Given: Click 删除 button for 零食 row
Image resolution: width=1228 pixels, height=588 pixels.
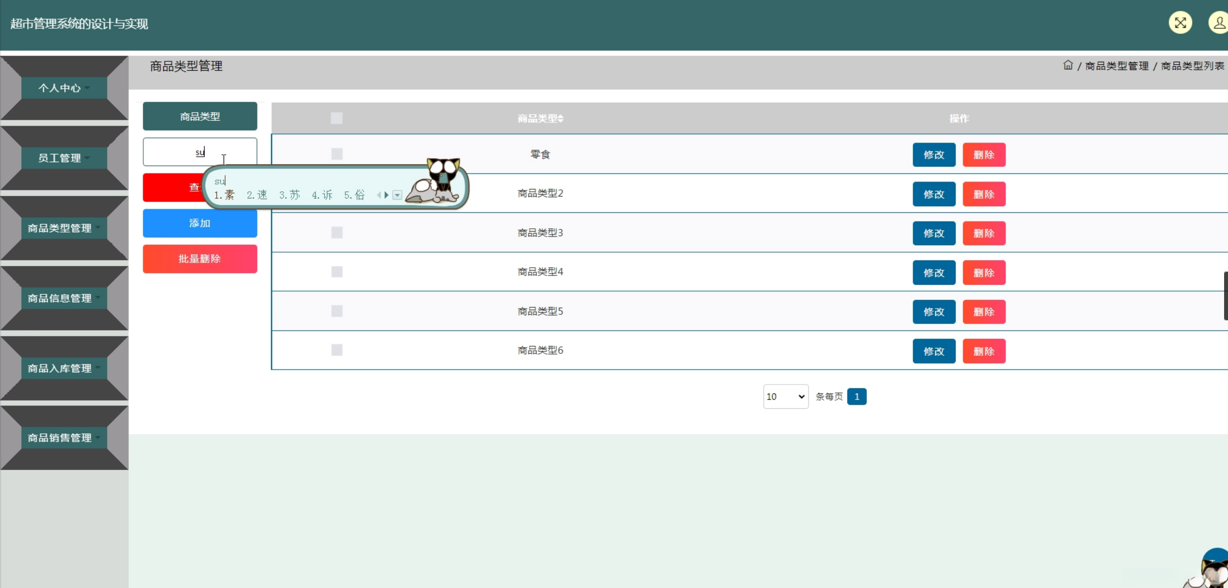Looking at the screenshot, I should (983, 155).
